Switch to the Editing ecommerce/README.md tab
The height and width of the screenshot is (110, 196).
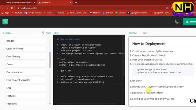pos(18,3)
